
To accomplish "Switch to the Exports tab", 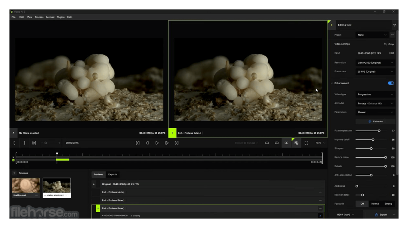I will (113, 174).
